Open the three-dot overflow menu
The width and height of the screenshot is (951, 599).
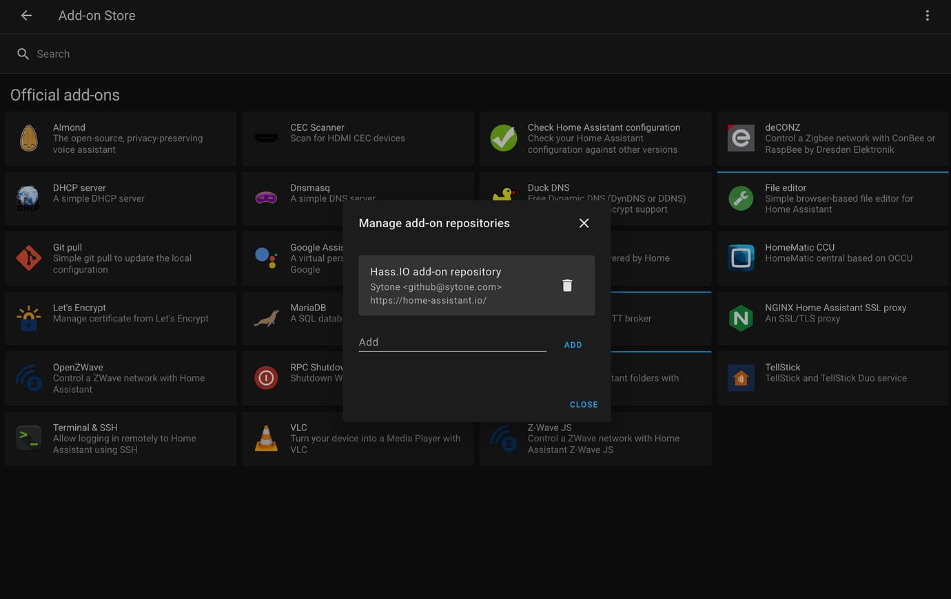pos(927,15)
